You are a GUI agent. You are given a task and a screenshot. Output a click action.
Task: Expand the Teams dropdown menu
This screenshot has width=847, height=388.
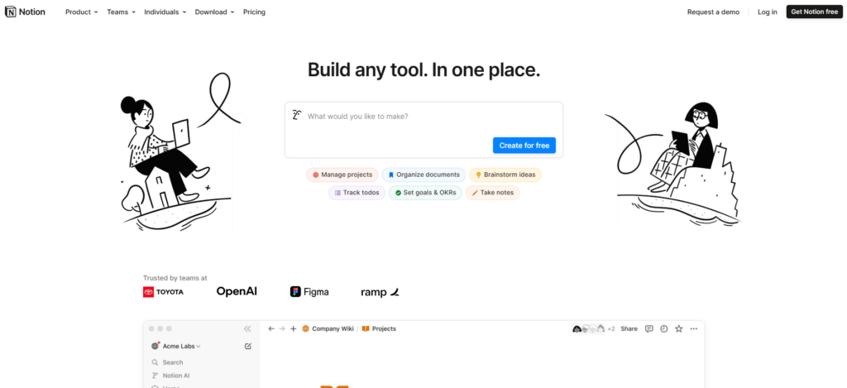point(121,12)
